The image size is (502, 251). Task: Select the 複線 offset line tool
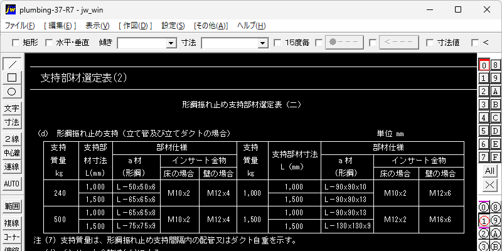12,223
